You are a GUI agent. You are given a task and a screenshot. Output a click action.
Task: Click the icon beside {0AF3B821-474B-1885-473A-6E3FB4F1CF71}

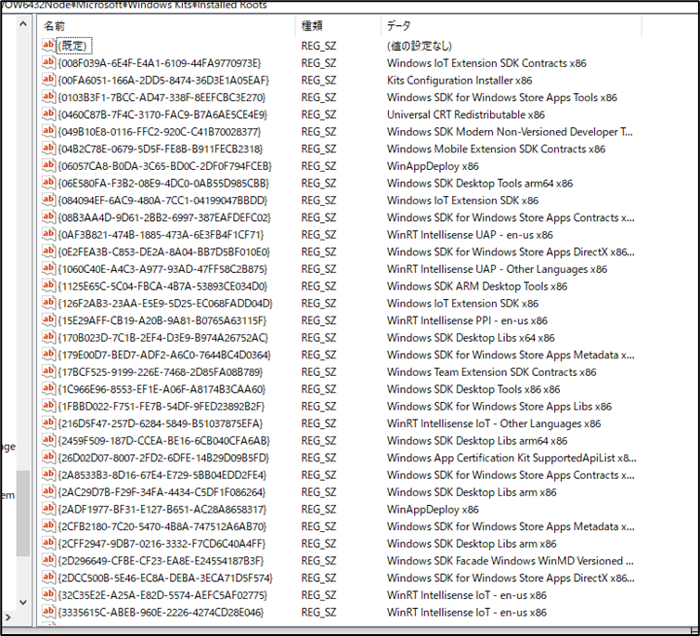pos(48,234)
